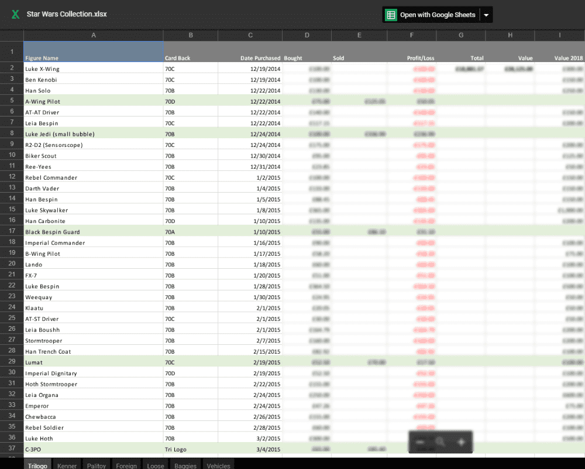Click the date 1/8/2015 cell
Screen dimensions: 585x469
click(x=250, y=210)
